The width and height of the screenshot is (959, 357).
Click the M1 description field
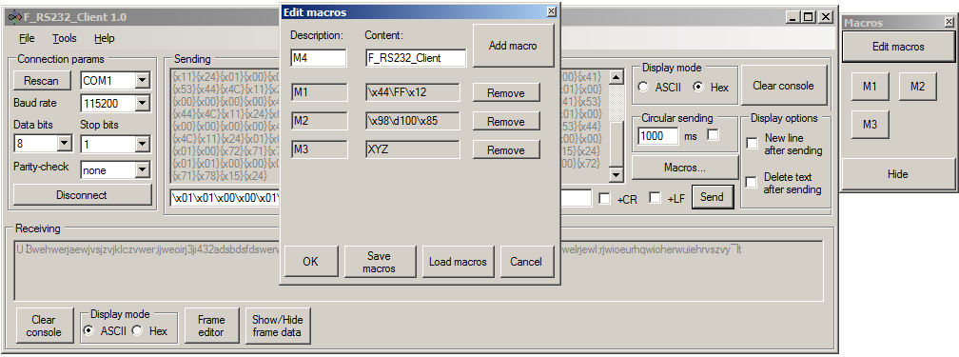point(319,92)
